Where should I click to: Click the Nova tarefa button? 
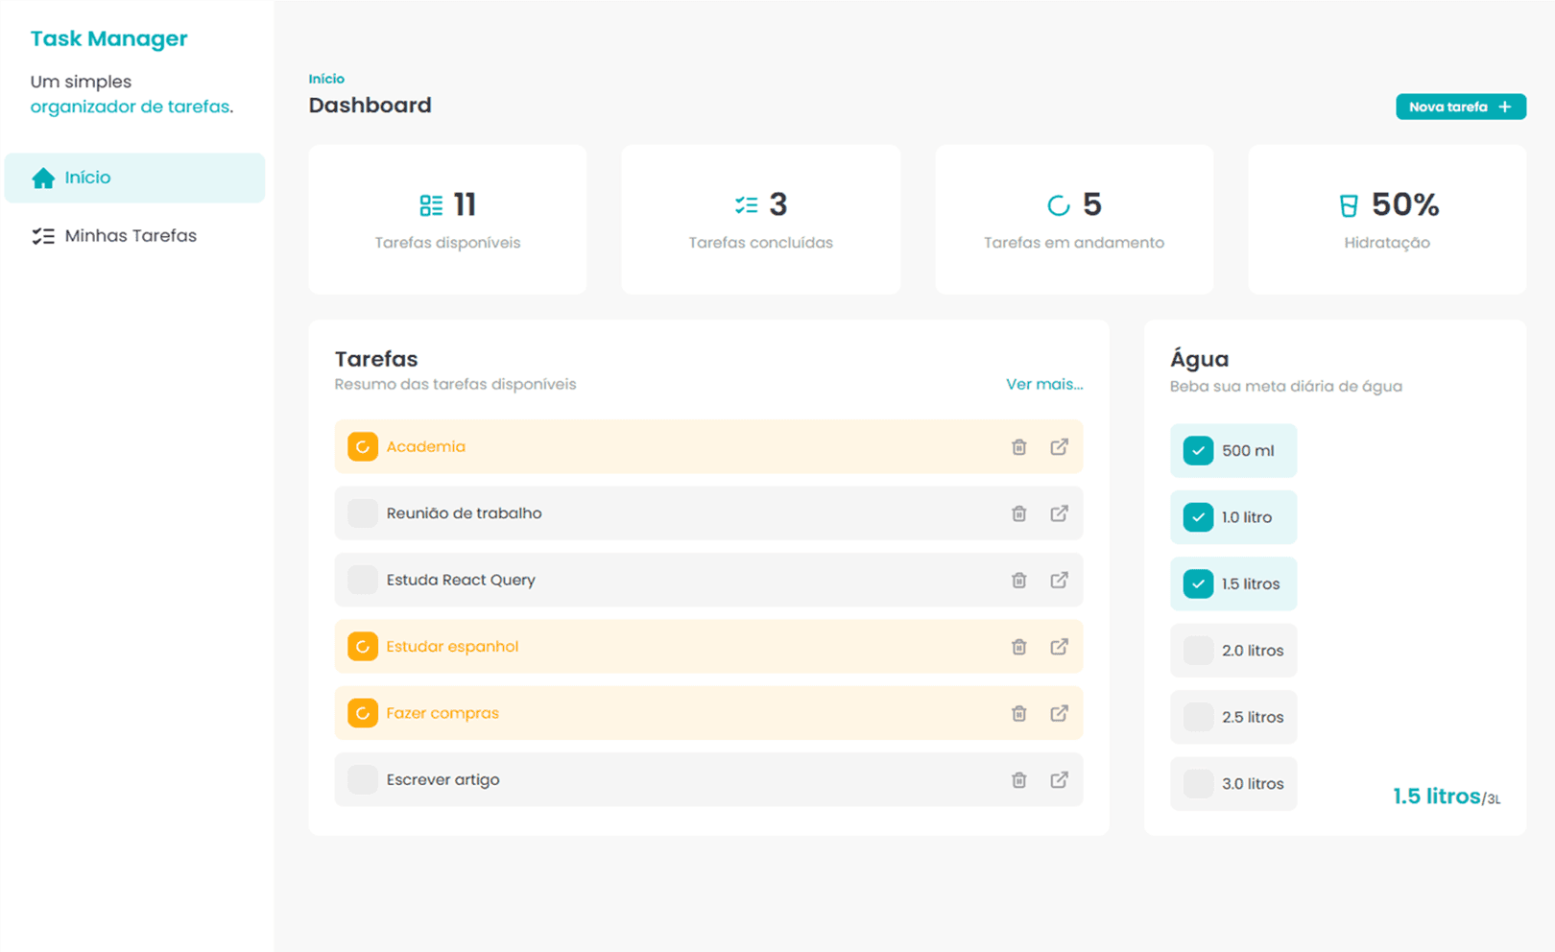(1460, 107)
